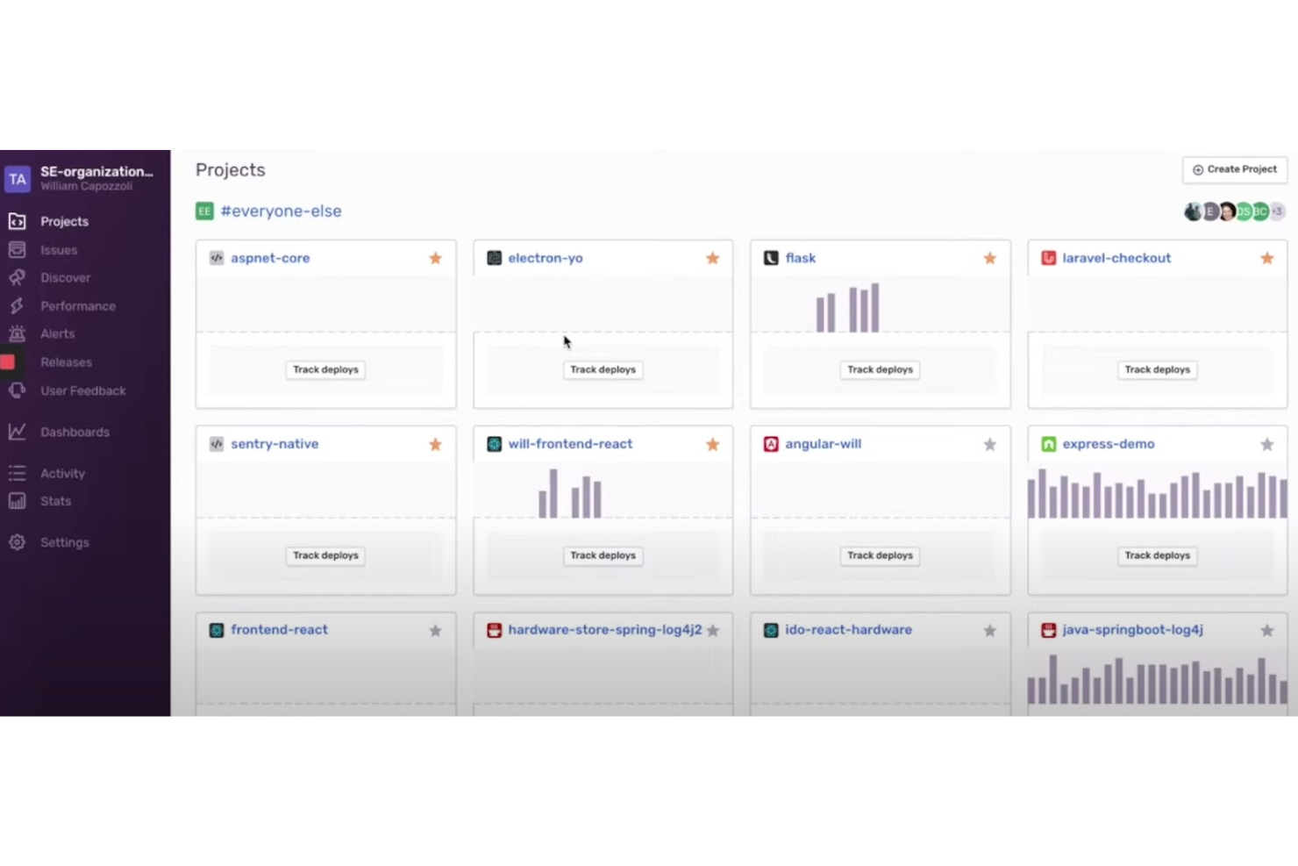Click Track deploys for electron-yo
The image size is (1298, 866).
click(603, 369)
